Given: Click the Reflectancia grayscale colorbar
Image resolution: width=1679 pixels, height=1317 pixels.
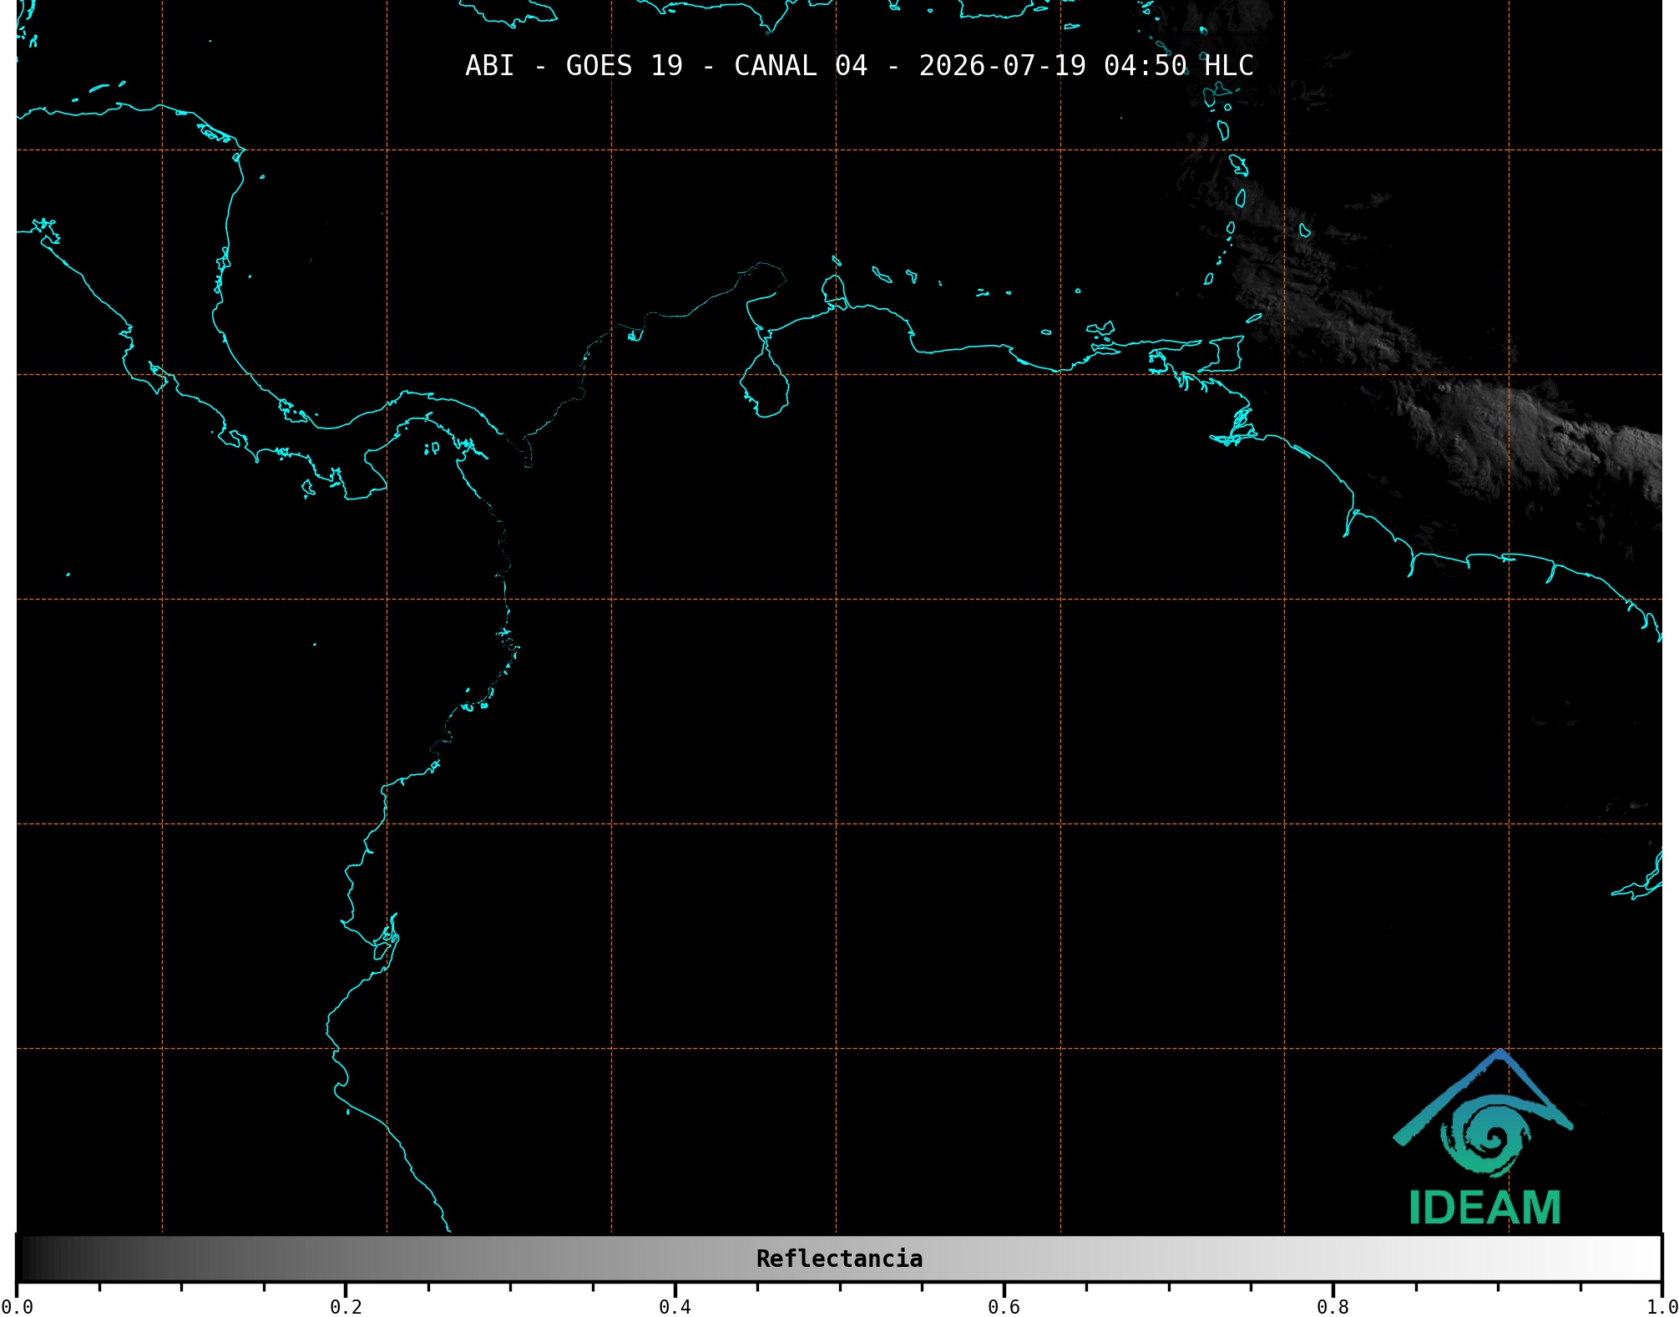Looking at the screenshot, I should pyautogui.click(x=839, y=1258).
